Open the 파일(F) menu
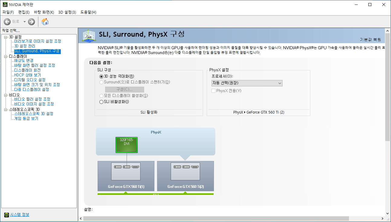This screenshot has width=391, height=222. click(8, 12)
